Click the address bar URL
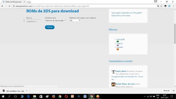 (52, 6)
